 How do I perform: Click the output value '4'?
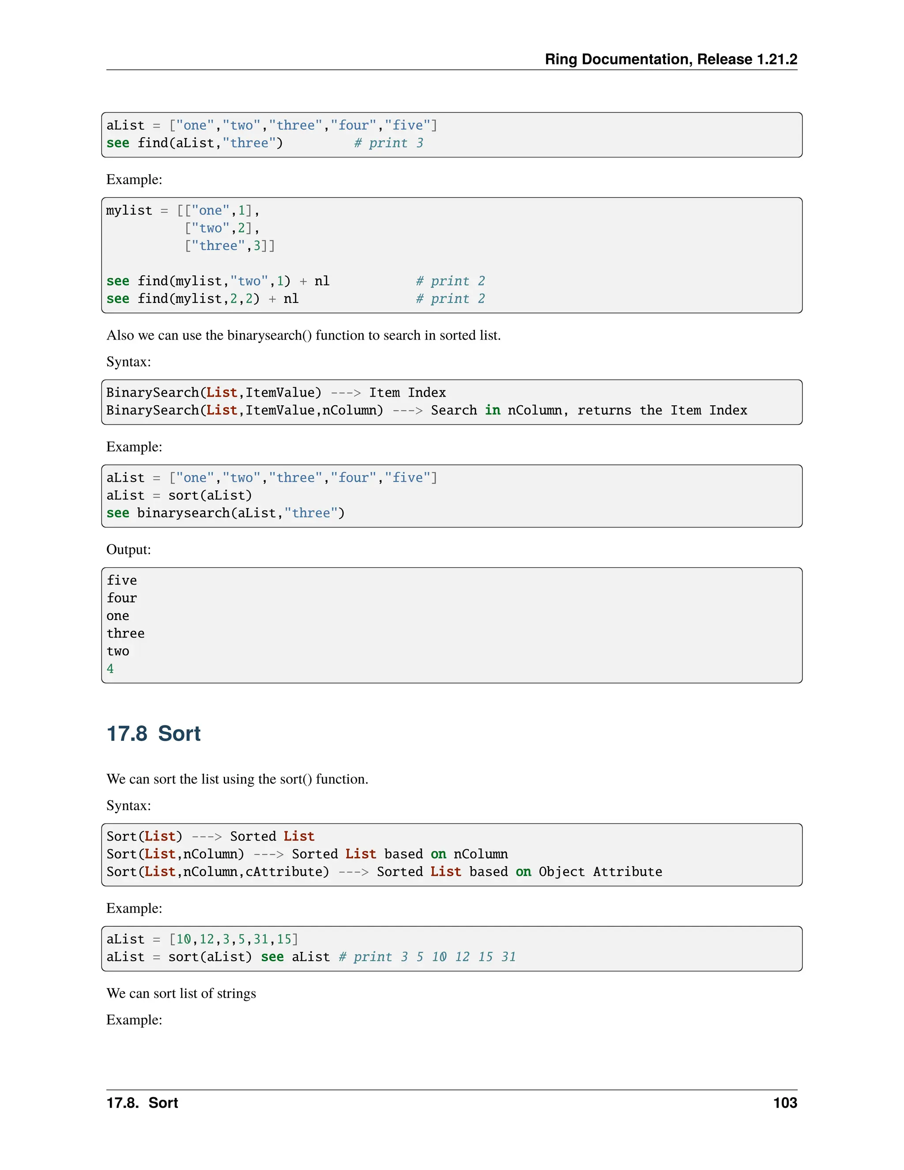pos(110,668)
